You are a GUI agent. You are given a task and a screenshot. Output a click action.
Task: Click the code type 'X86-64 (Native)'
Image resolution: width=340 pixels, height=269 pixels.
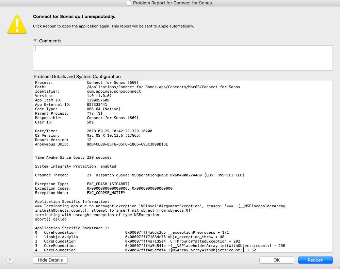pyautogui.click(x=104, y=109)
